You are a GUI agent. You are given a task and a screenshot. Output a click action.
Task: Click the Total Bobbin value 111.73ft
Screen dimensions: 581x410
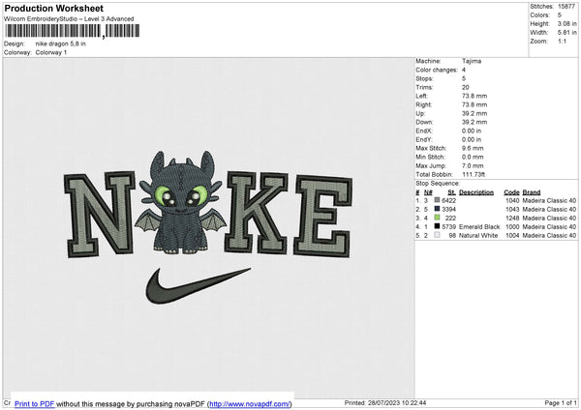pos(474,174)
